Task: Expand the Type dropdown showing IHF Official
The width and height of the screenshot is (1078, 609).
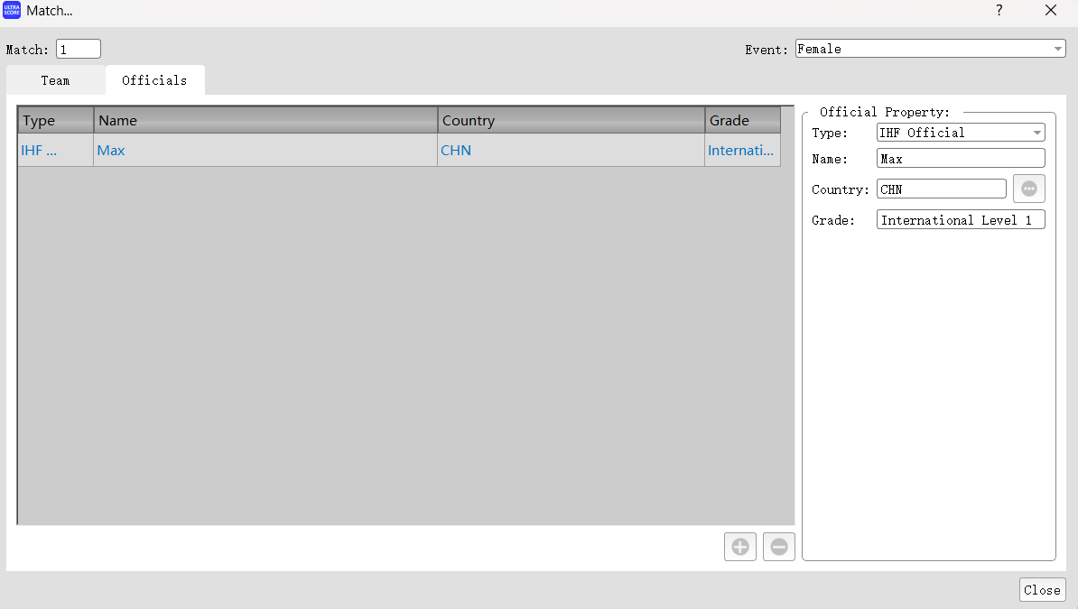Action: coord(961,133)
